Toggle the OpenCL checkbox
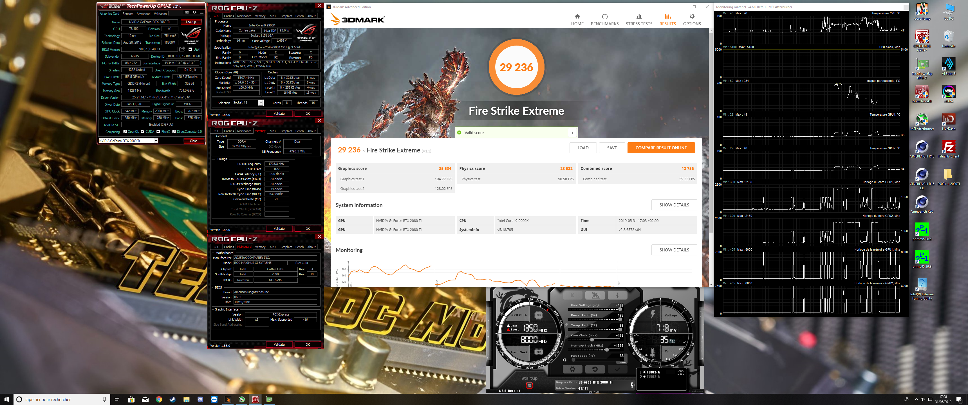Image resolution: width=968 pixels, height=405 pixels. pyautogui.click(x=125, y=132)
